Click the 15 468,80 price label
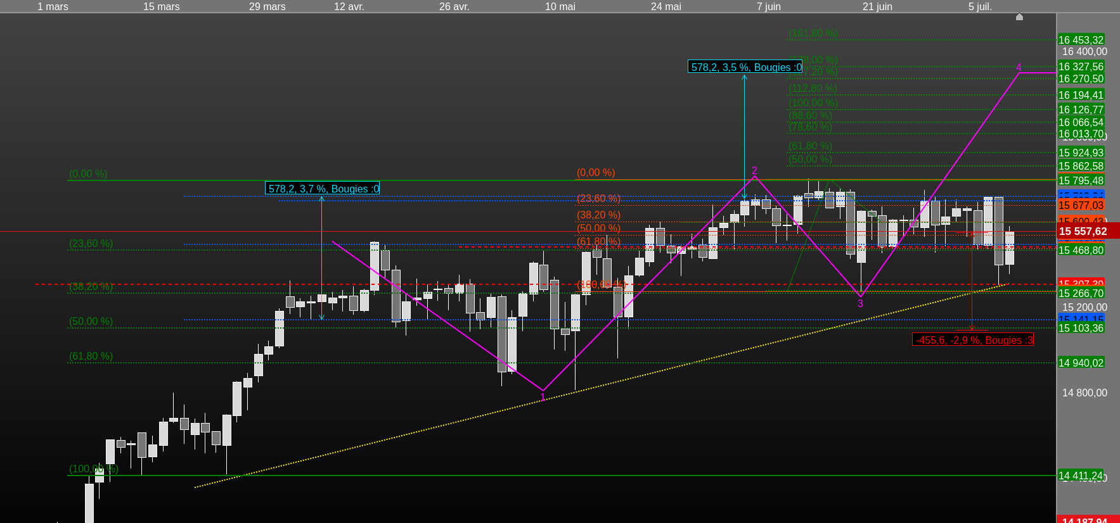Image resolution: width=1120 pixels, height=523 pixels. click(1081, 250)
